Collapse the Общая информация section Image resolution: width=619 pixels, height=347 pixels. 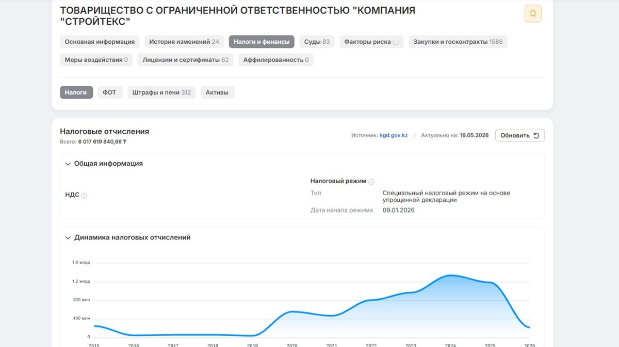click(68, 164)
